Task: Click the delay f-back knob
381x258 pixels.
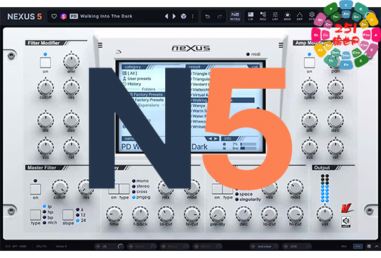Action: click(140, 215)
